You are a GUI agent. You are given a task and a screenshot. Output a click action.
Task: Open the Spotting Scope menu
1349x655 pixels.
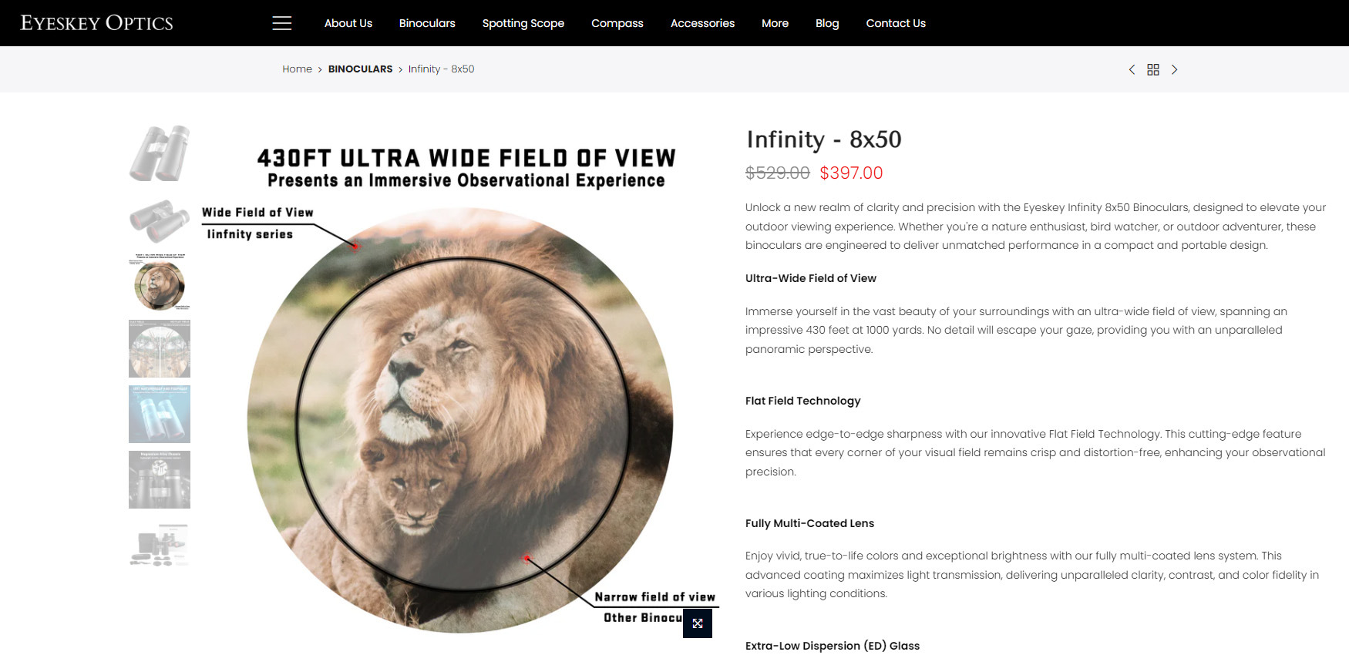pos(523,23)
